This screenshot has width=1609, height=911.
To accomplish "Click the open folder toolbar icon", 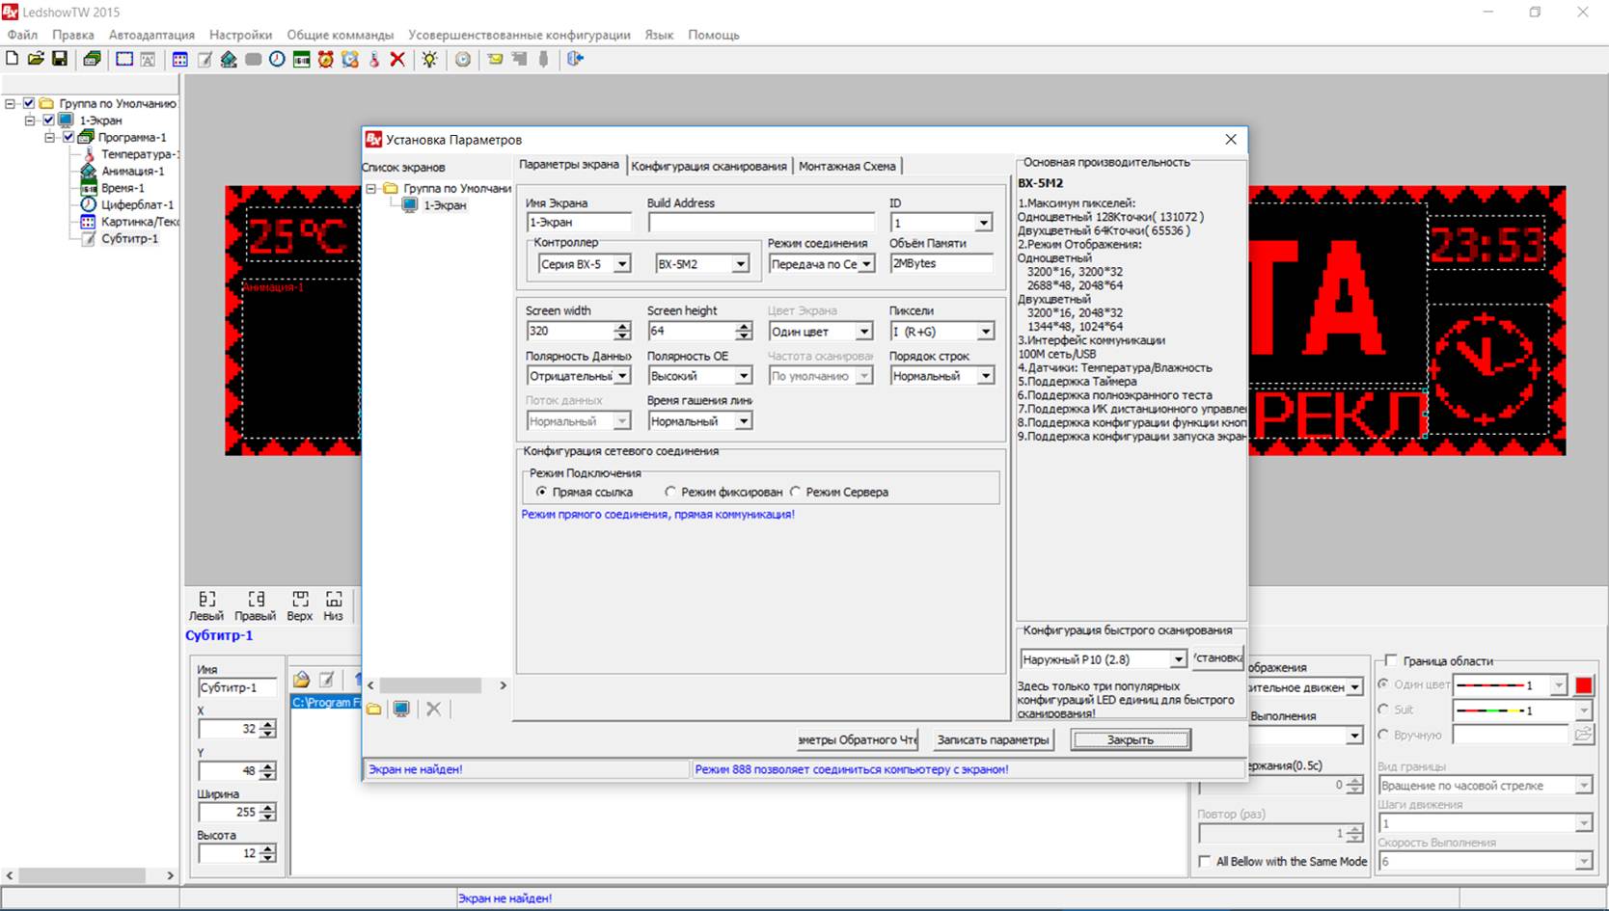I will coord(36,59).
